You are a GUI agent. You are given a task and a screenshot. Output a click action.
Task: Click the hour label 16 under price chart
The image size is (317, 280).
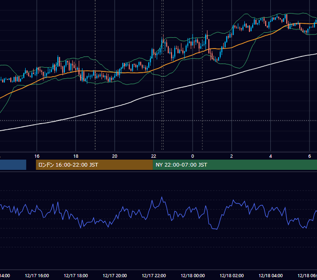(x=37, y=156)
